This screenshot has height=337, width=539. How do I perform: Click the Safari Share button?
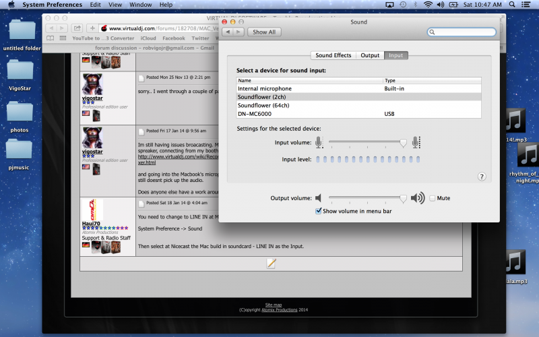coord(77,28)
